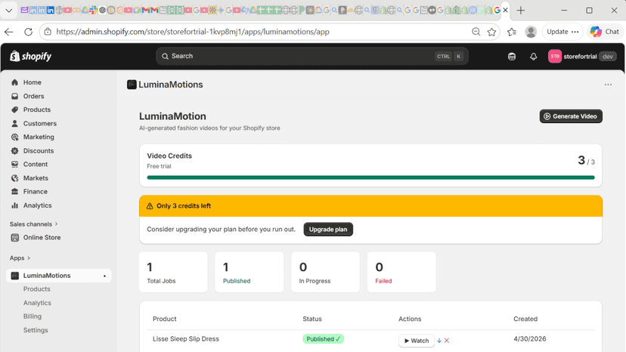
Task: Select LuminaMotions app in sidebar
Action: tap(59, 276)
